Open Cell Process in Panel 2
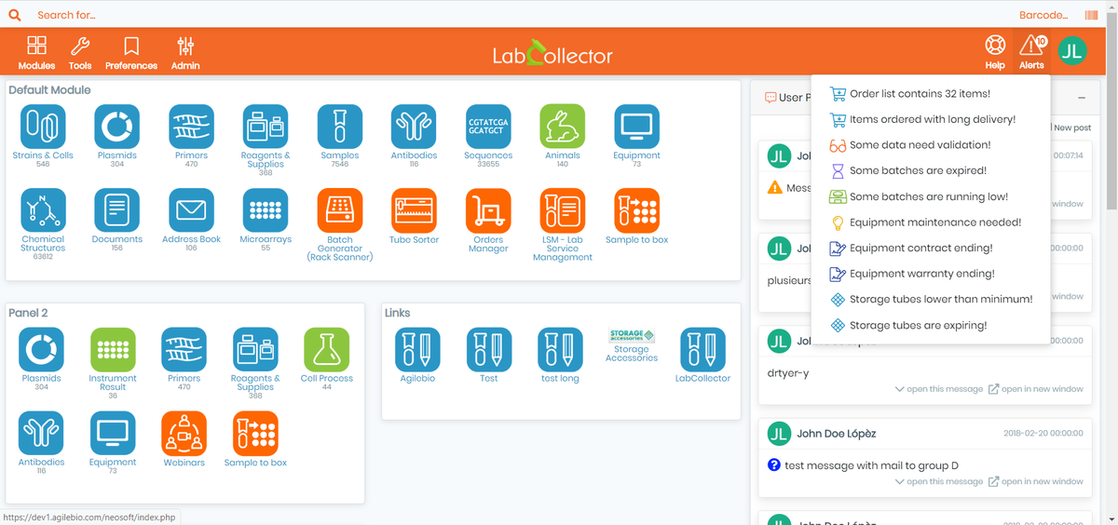 [327, 350]
